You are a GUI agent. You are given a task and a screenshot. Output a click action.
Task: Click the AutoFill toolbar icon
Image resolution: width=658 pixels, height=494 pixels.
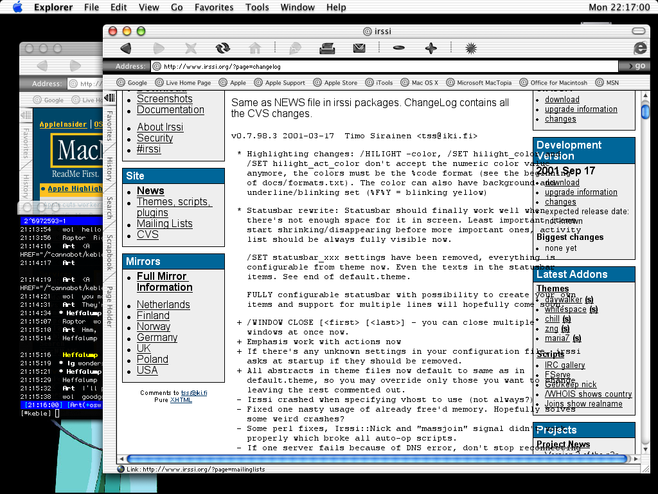296,48
